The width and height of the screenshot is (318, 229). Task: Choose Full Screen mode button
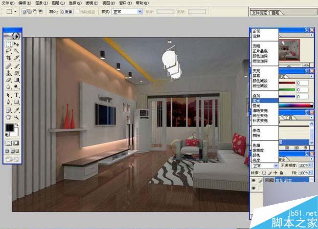(18, 151)
